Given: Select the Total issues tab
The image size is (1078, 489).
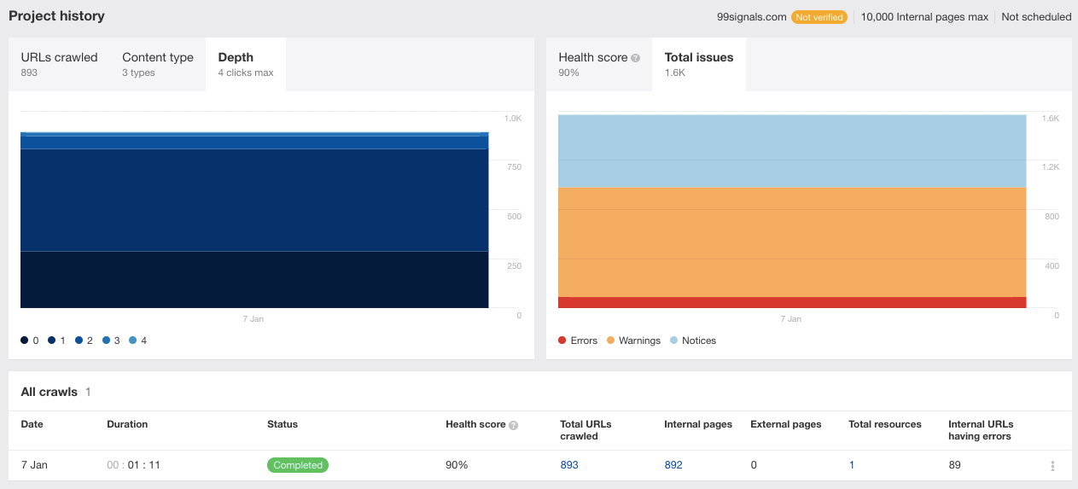Looking at the screenshot, I should point(698,64).
